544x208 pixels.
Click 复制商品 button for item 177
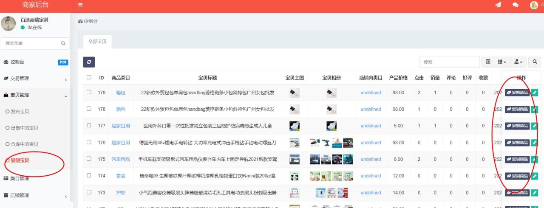[517, 126]
